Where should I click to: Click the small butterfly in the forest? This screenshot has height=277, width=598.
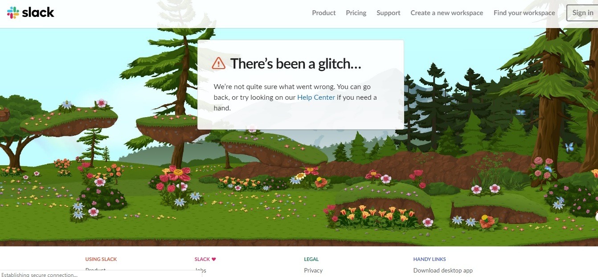click(520, 112)
